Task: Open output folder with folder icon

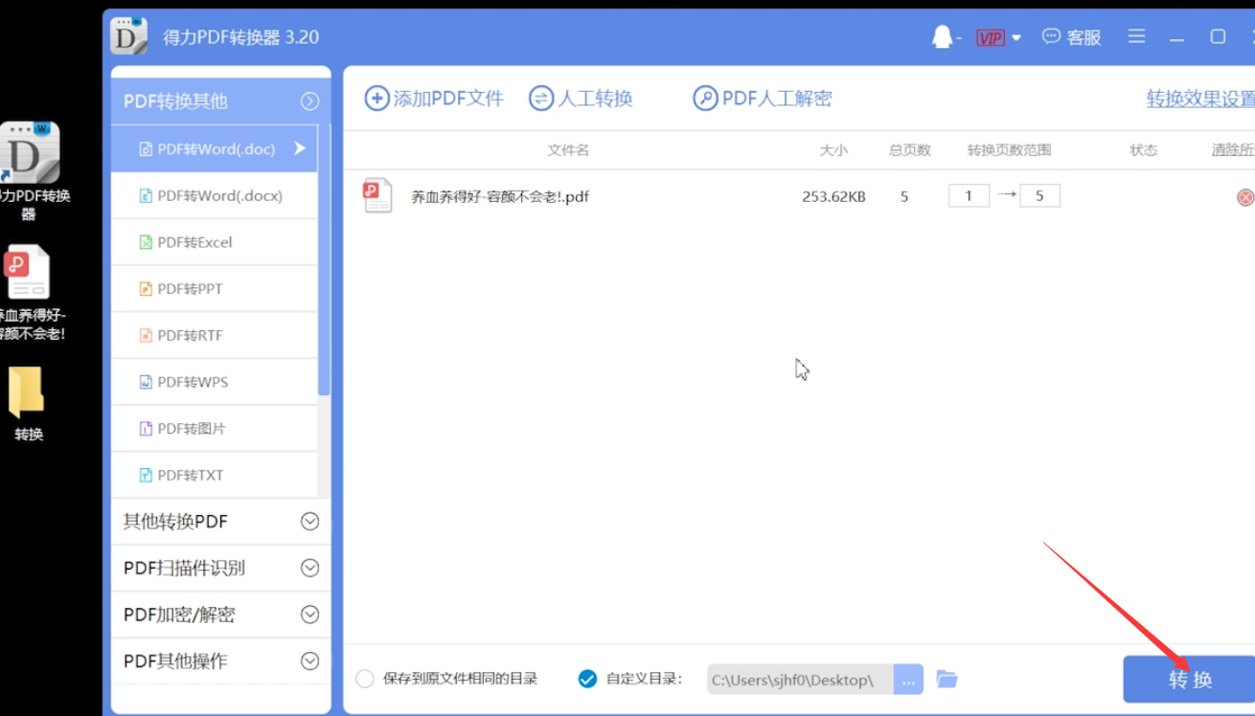Action: coord(947,679)
